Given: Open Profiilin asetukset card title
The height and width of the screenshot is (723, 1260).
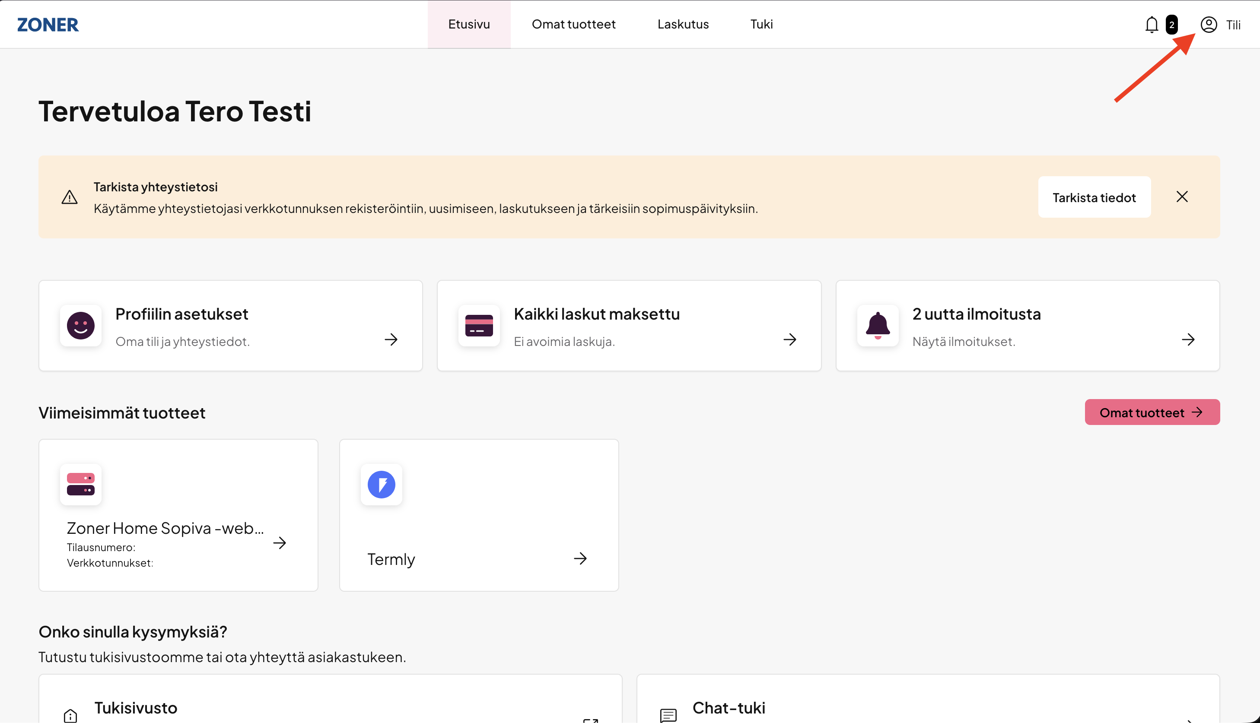Looking at the screenshot, I should coord(182,314).
